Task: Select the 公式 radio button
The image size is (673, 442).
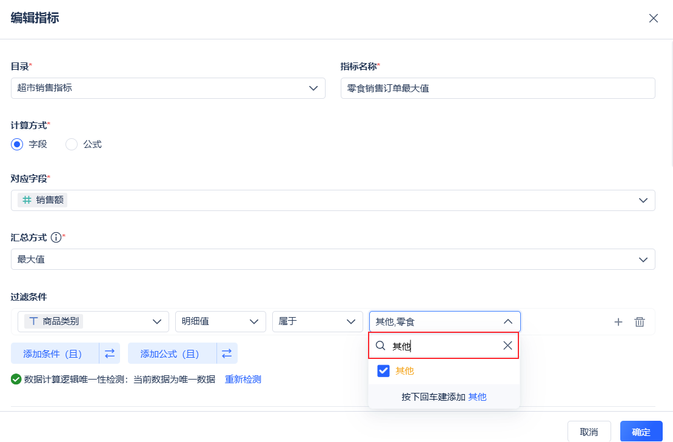Action: pyautogui.click(x=72, y=144)
